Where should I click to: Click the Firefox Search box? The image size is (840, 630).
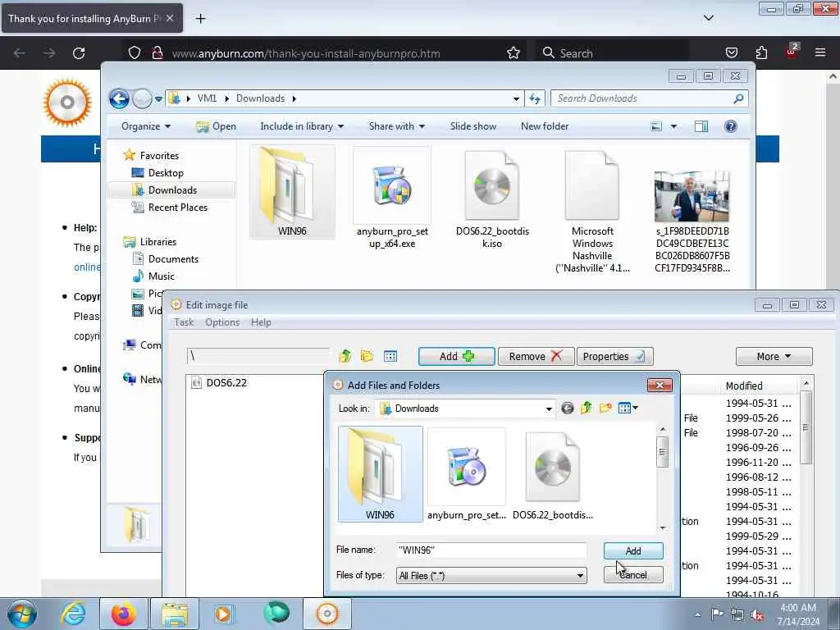pos(613,53)
